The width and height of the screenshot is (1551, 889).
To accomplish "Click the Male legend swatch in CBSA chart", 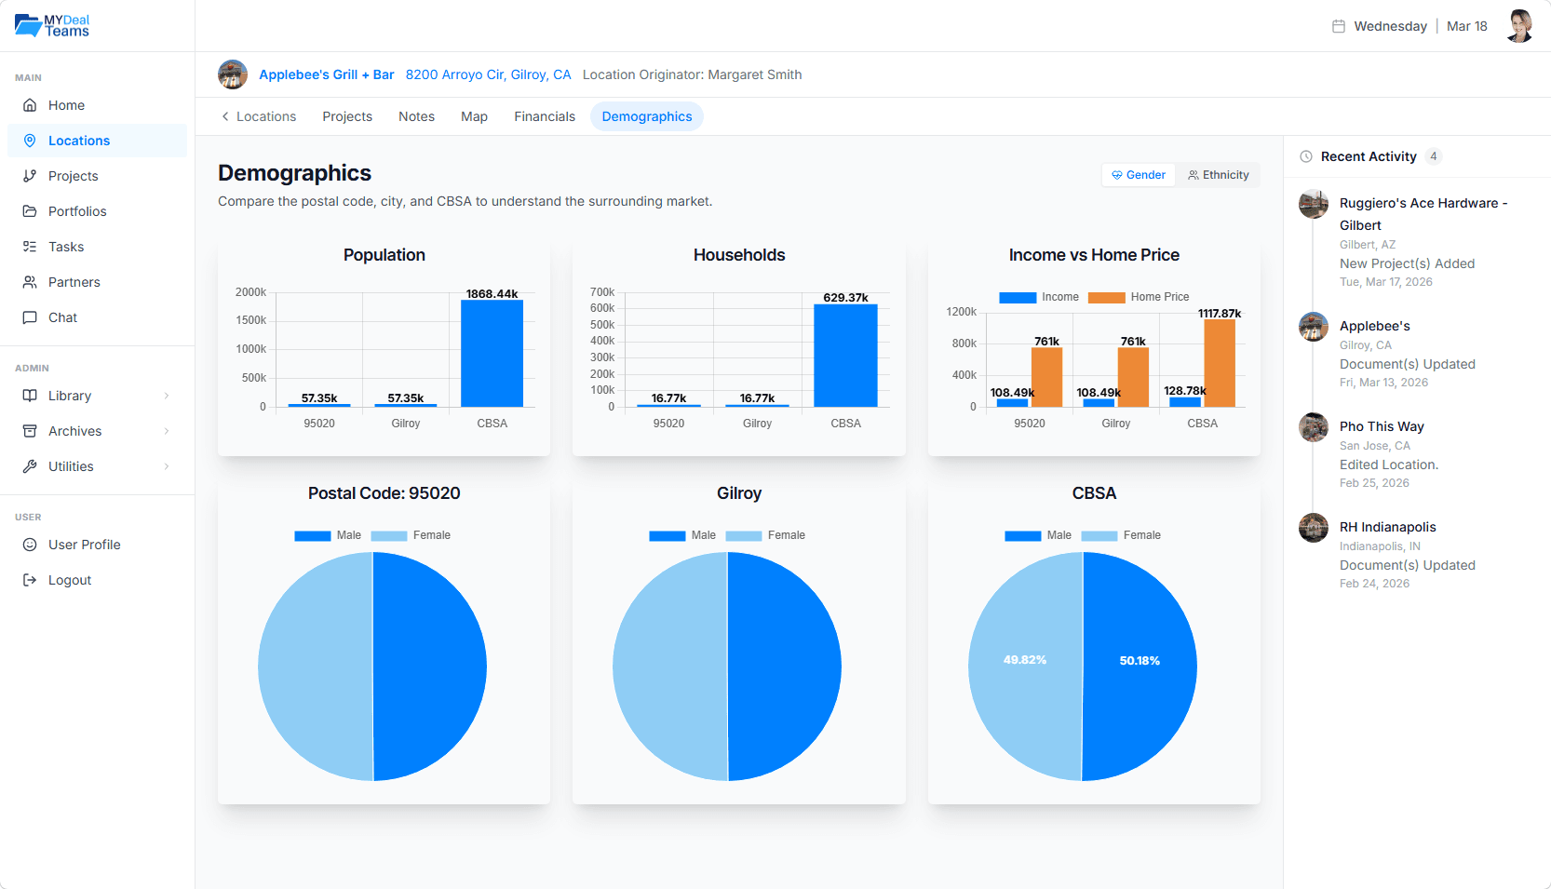I will click(1023, 536).
